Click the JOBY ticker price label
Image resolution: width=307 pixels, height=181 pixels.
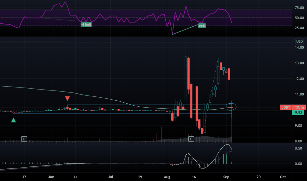point(286,107)
